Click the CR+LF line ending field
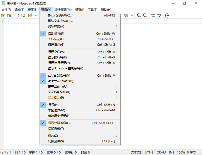The image size is (202, 155). (162, 153)
